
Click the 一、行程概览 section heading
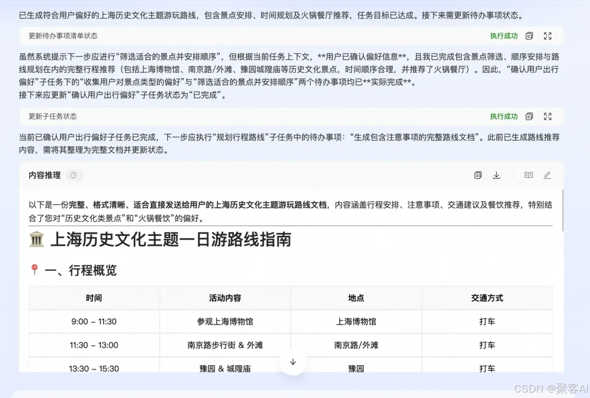tap(80, 270)
